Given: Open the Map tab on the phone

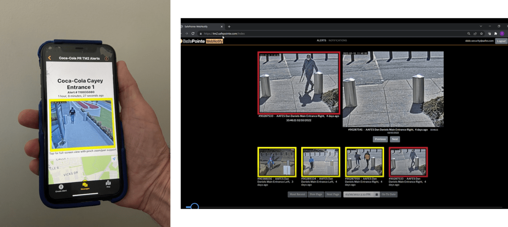Looking at the screenshot, I should [108, 184].
